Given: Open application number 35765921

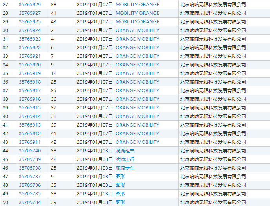Looking at the screenshot, I should [30, 56].
